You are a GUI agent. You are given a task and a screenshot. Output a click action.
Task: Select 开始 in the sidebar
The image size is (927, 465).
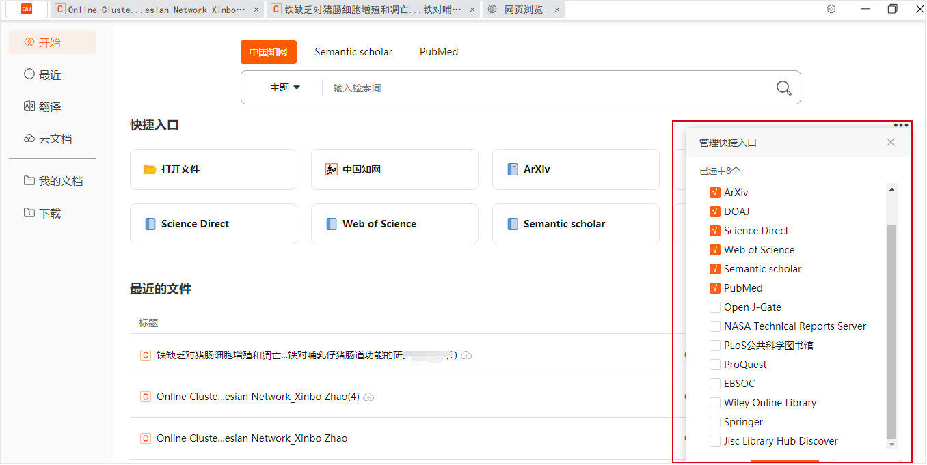tap(53, 42)
